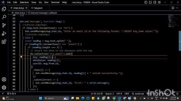
Task: Click Ln 33, Col 26 status entry
Action: click(97, 93)
